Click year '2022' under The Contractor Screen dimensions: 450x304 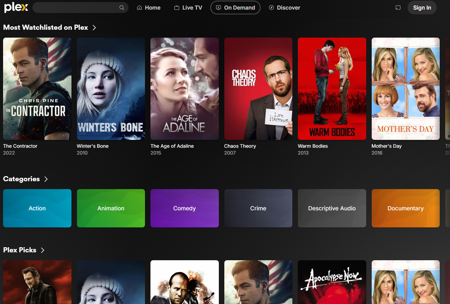click(9, 153)
